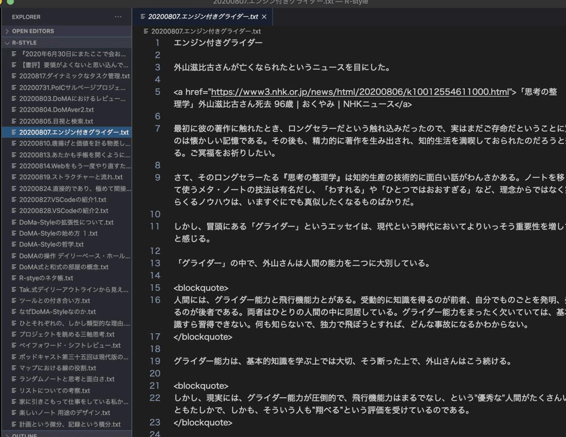Image resolution: width=566 pixels, height=437 pixels.
Task: Click the </blockquote> tag on line 17
Action: [203, 337]
